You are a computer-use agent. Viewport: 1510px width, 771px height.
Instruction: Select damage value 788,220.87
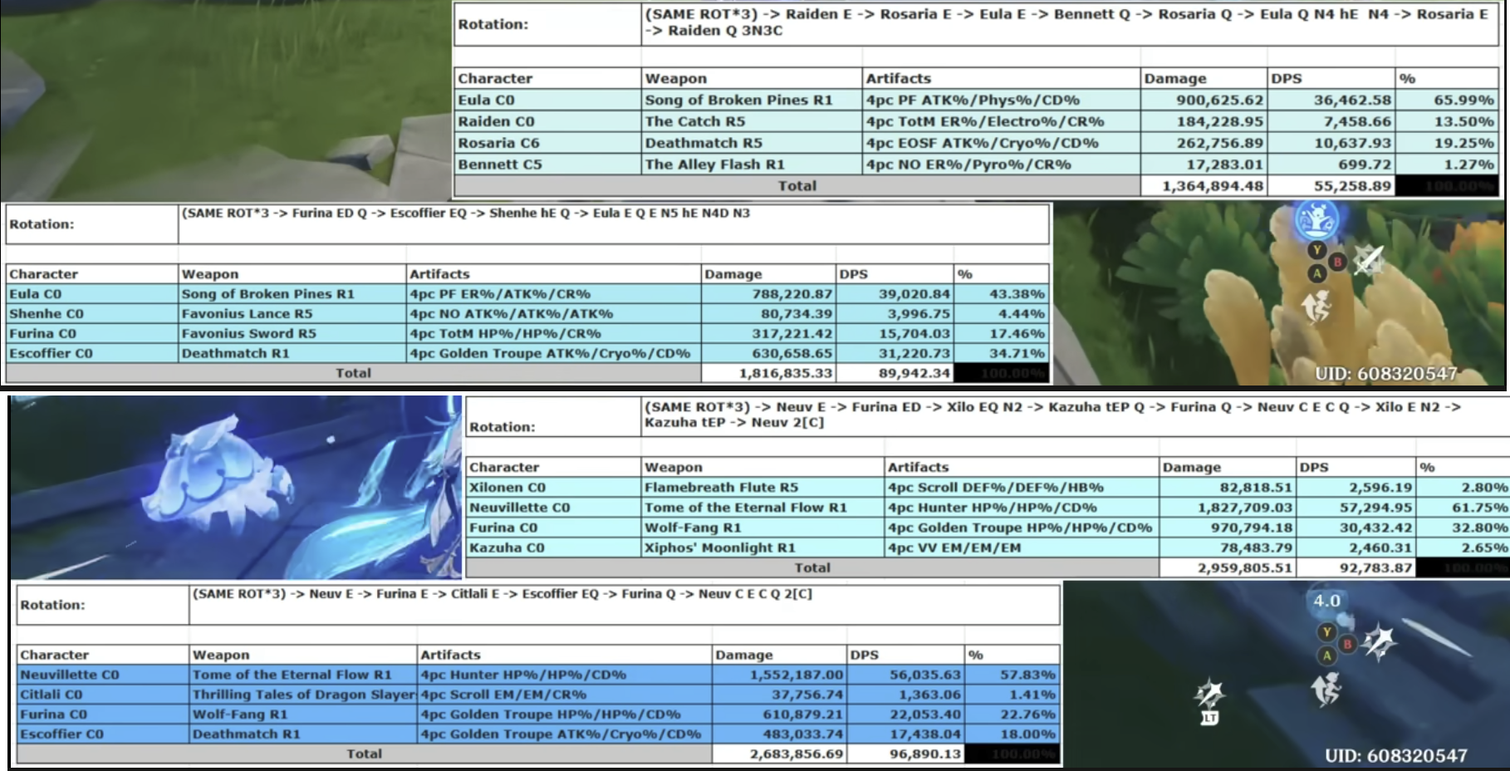[768, 294]
